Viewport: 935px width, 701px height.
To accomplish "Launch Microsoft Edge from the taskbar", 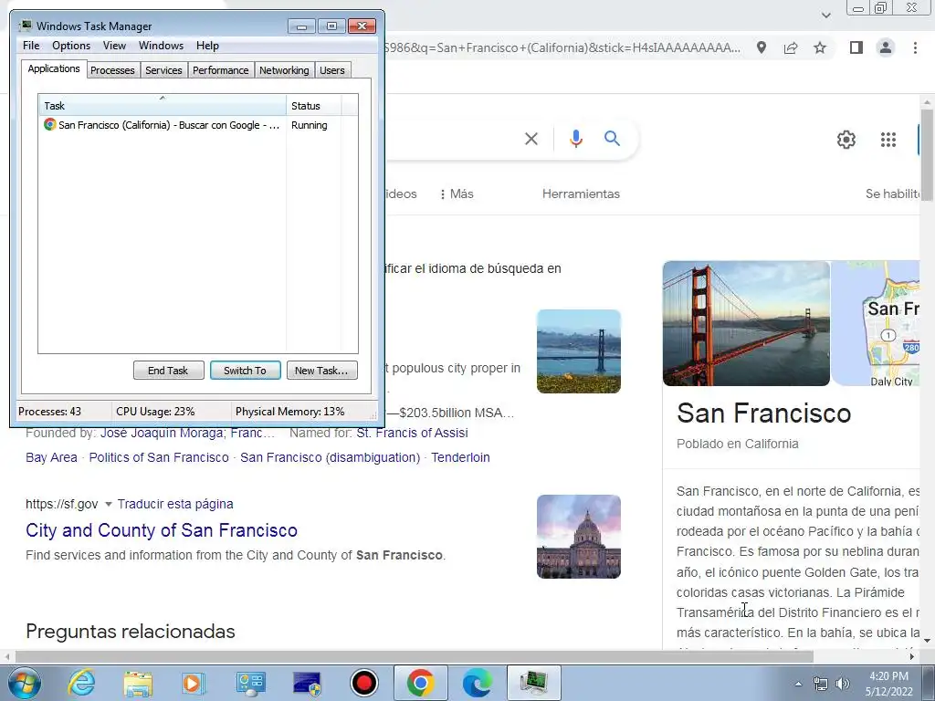I will tap(478, 683).
